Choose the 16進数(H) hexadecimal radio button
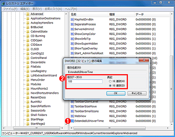 click(110, 81)
